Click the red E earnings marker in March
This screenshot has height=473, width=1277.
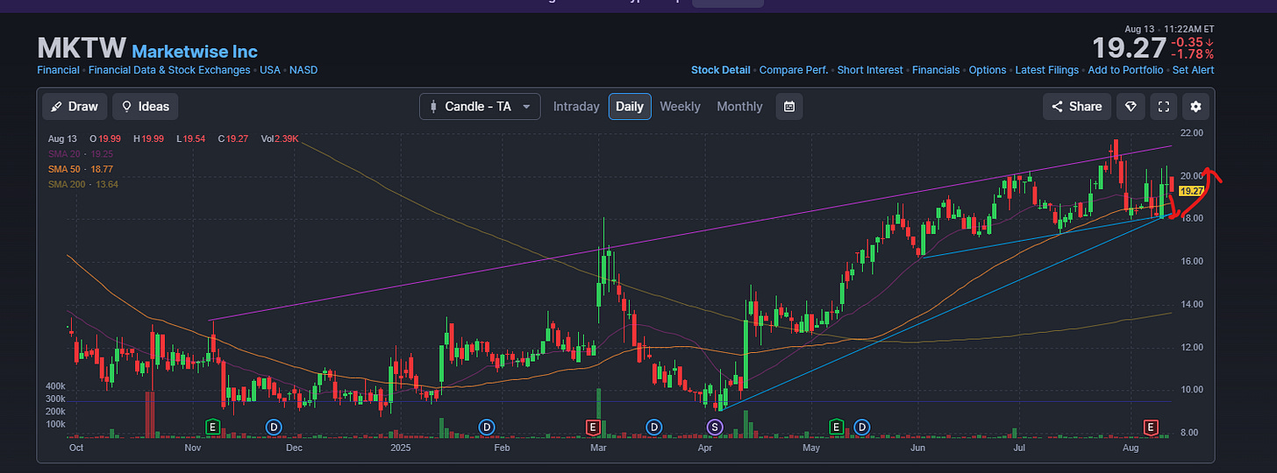pyautogui.click(x=592, y=427)
